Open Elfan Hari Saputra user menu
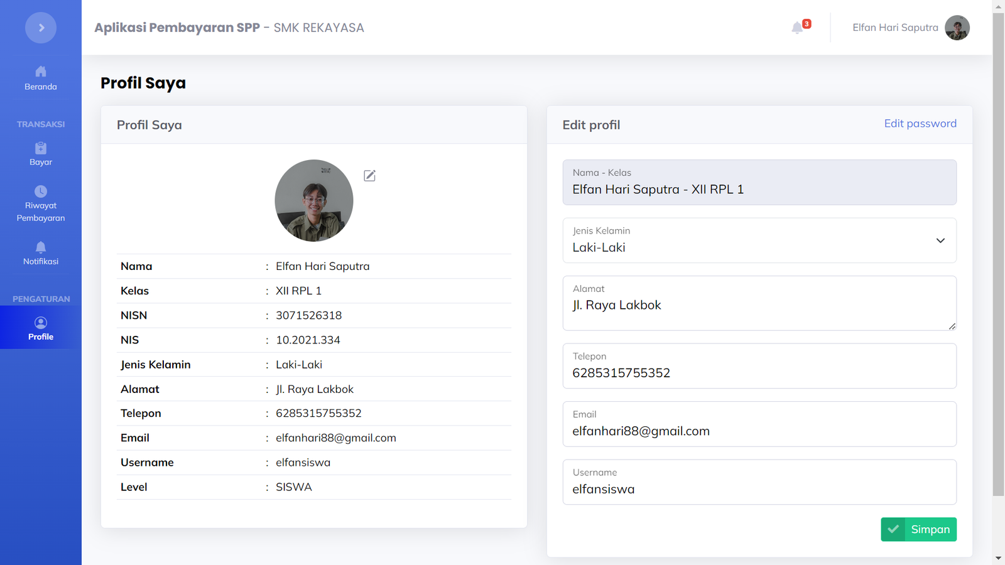The width and height of the screenshot is (1005, 565). tap(894, 28)
